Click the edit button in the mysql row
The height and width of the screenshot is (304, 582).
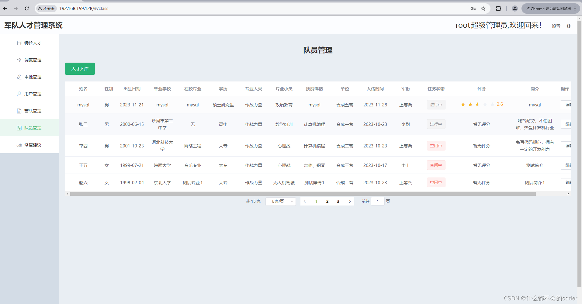tap(566, 105)
